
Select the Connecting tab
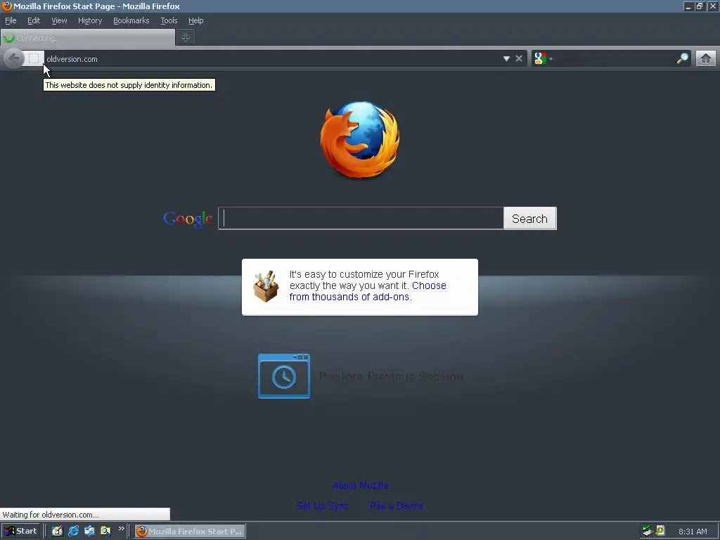tap(88, 38)
